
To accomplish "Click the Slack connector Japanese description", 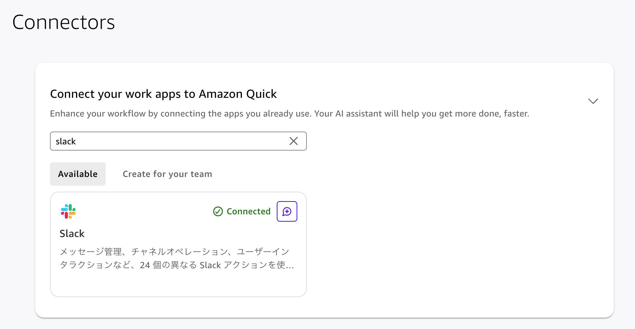I will [177, 258].
